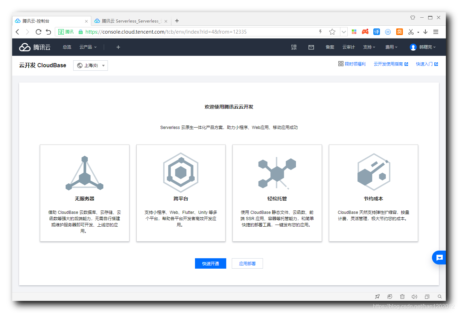Click the 云开发 CloudBase title
Image resolution: width=458 pixels, height=313 pixels.
click(43, 66)
